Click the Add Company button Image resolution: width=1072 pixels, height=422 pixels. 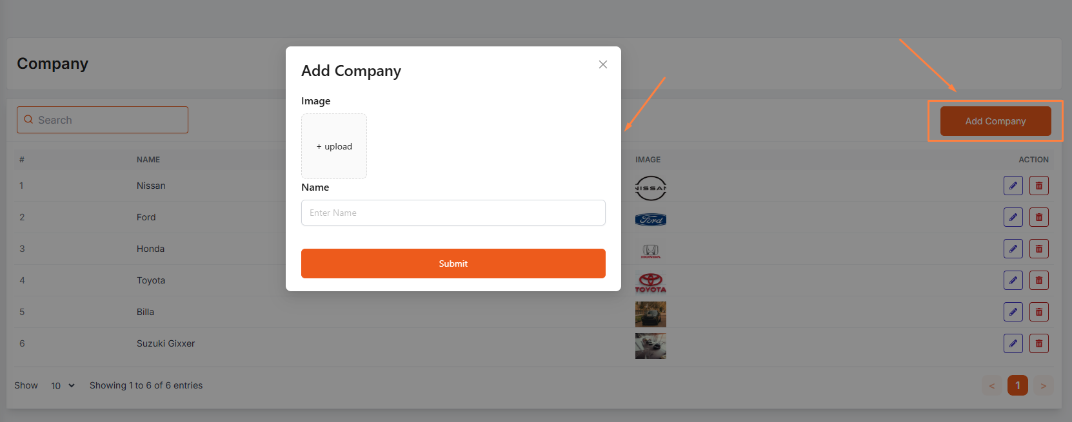[995, 121]
